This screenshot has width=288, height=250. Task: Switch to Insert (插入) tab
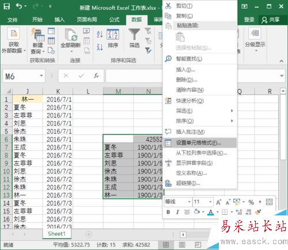click(x=59, y=20)
